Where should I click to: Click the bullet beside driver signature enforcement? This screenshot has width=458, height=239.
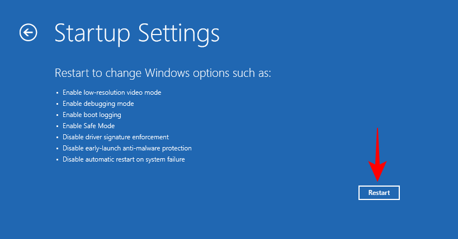click(57, 137)
